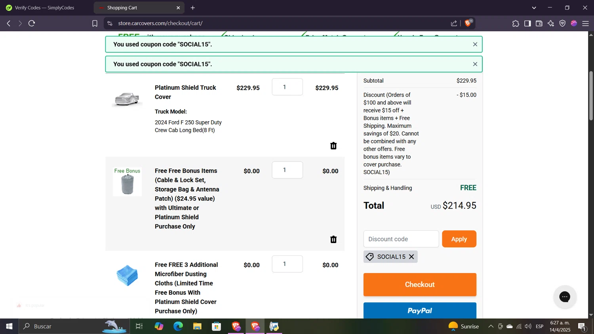Dismiss the second SOCIAL15 coupon notice

pyautogui.click(x=475, y=64)
